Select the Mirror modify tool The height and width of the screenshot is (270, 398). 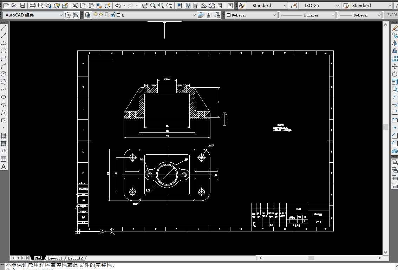coord(394,43)
